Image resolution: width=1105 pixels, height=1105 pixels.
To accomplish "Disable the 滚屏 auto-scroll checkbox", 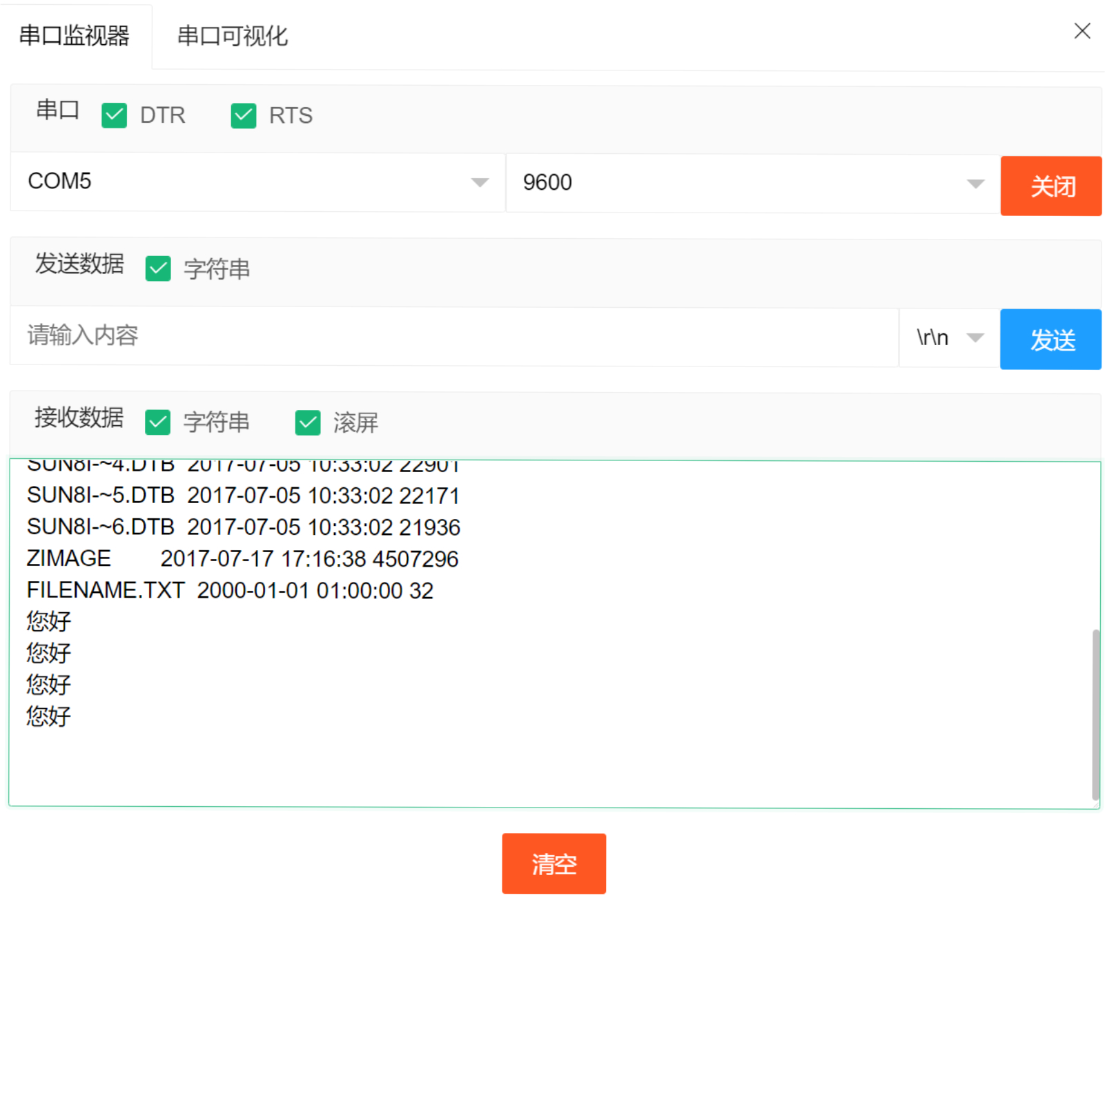I will pyautogui.click(x=308, y=422).
